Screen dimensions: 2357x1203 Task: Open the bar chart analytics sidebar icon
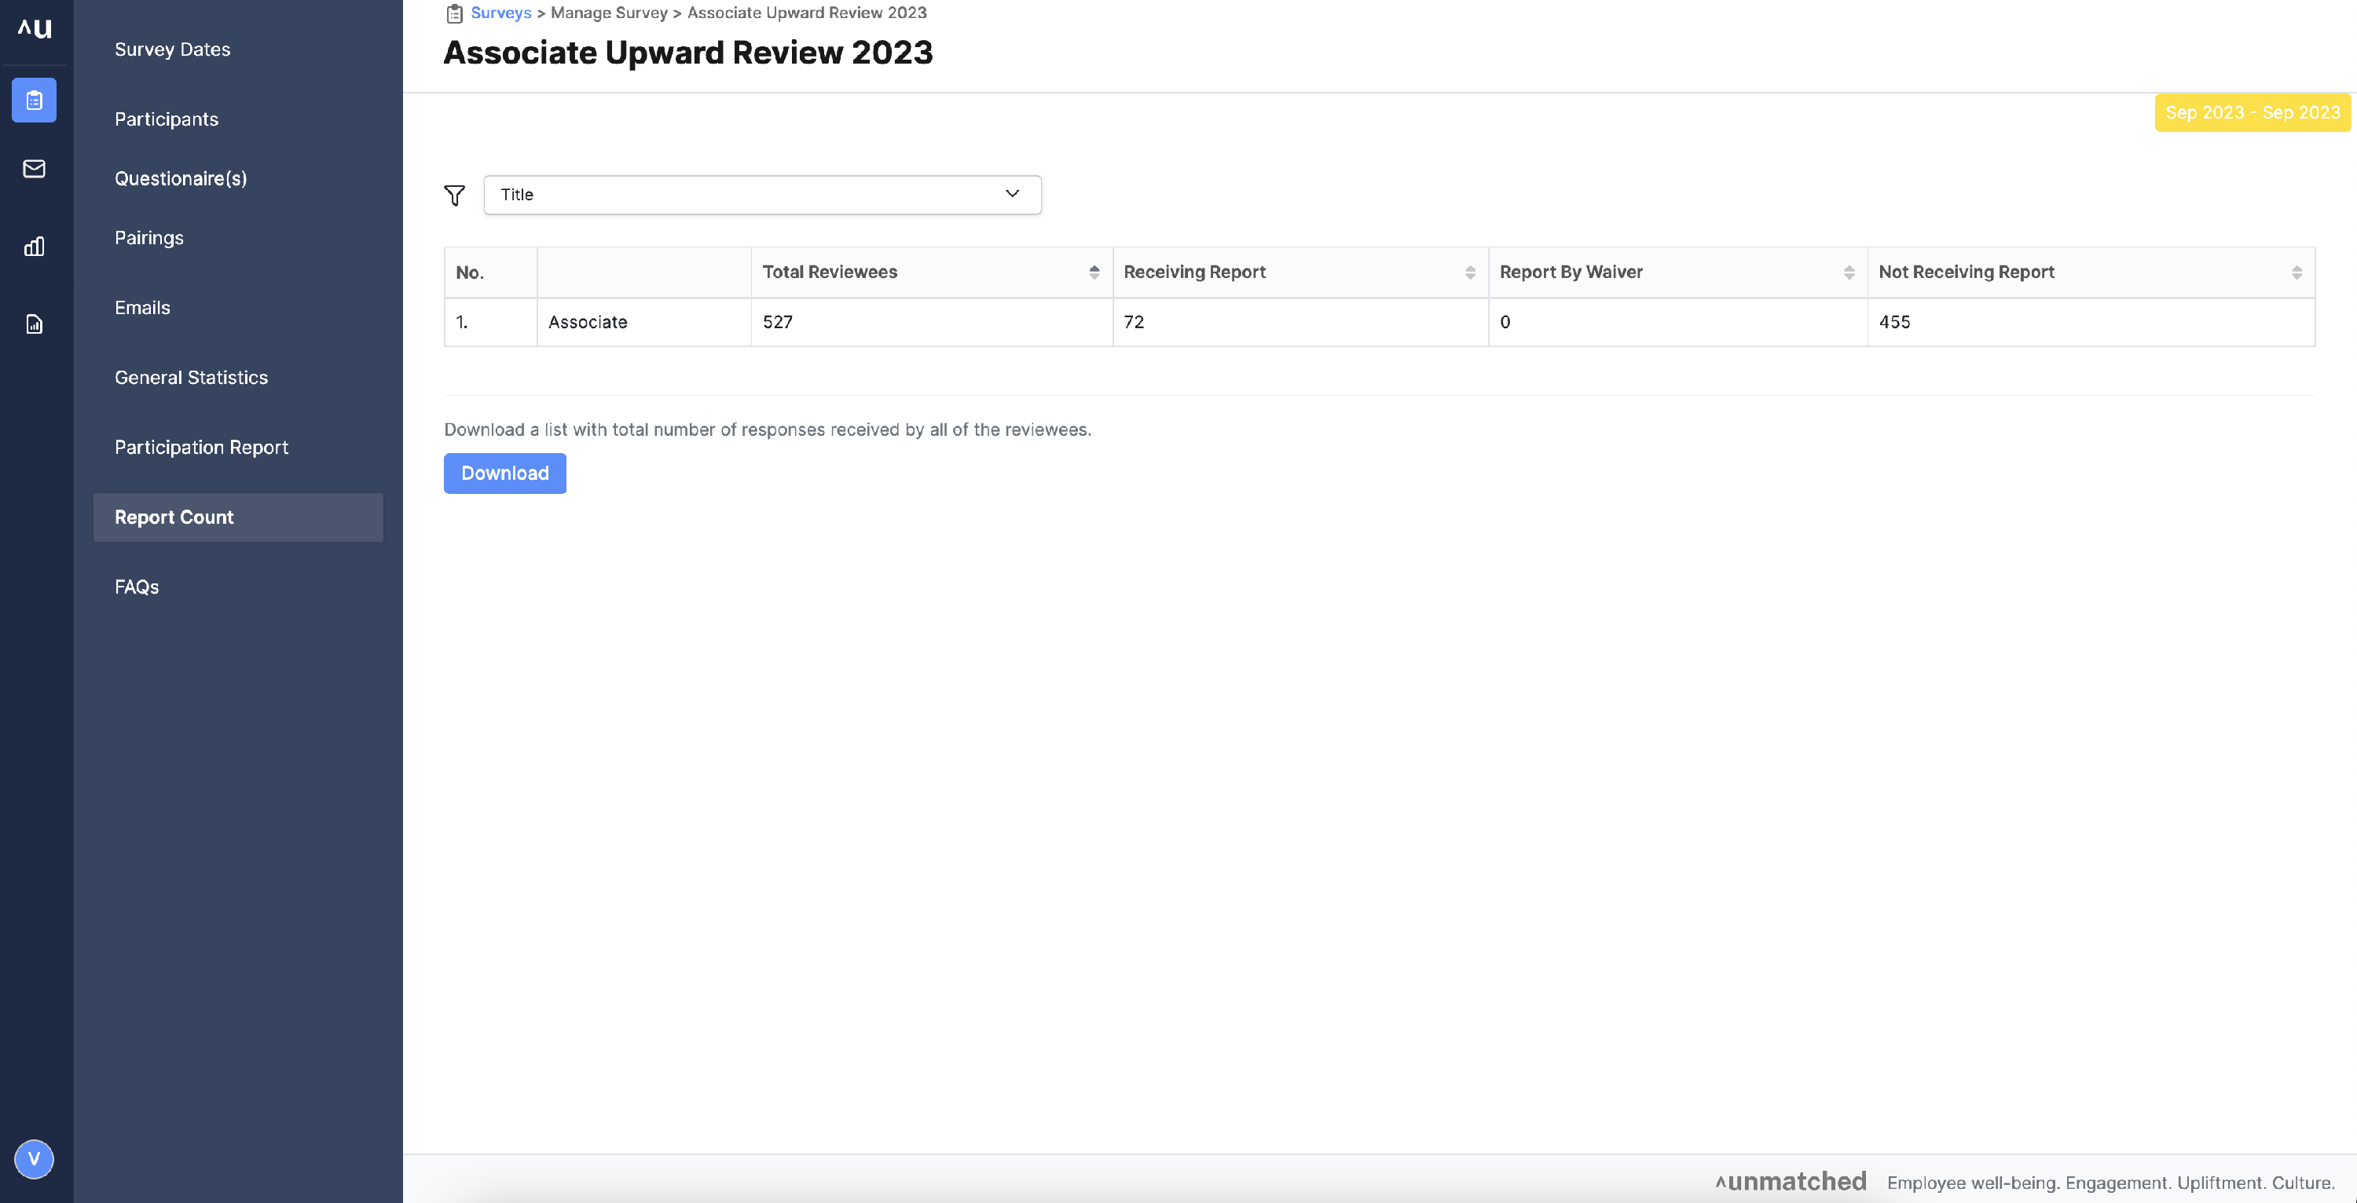coord(34,246)
